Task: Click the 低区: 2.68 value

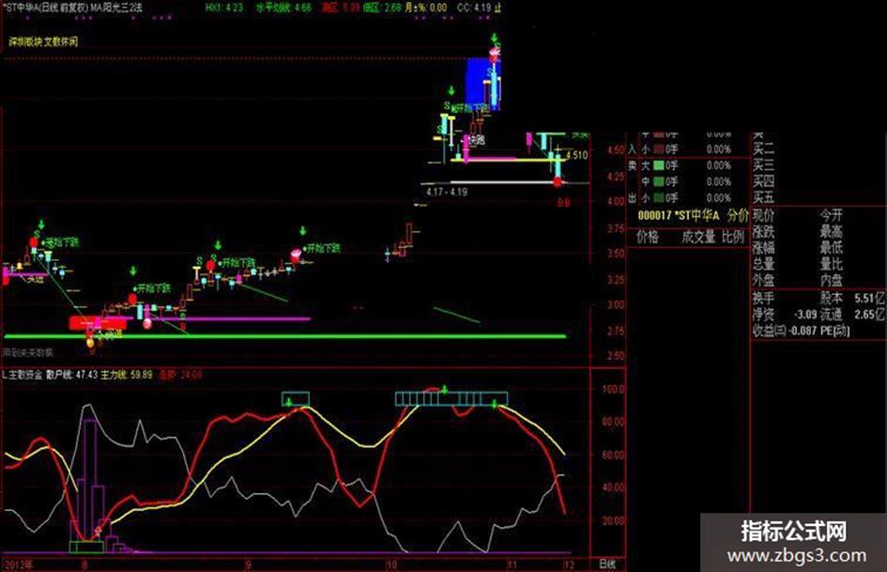Action: pyautogui.click(x=382, y=8)
